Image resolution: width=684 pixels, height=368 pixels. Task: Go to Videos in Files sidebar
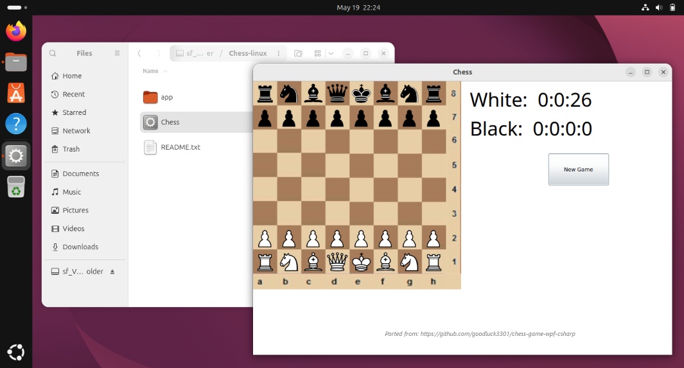(x=85, y=229)
